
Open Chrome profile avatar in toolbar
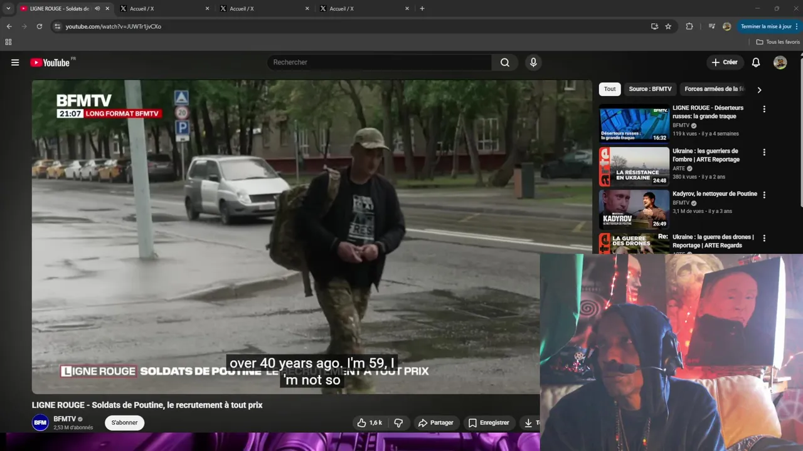pyautogui.click(x=726, y=26)
